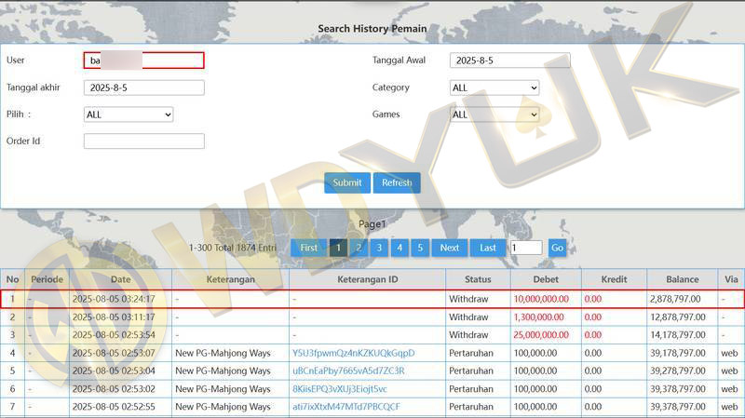This screenshot has height=418, width=745.
Task: Click date 2025-08-05 02:53:02
Action: [114, 389]
